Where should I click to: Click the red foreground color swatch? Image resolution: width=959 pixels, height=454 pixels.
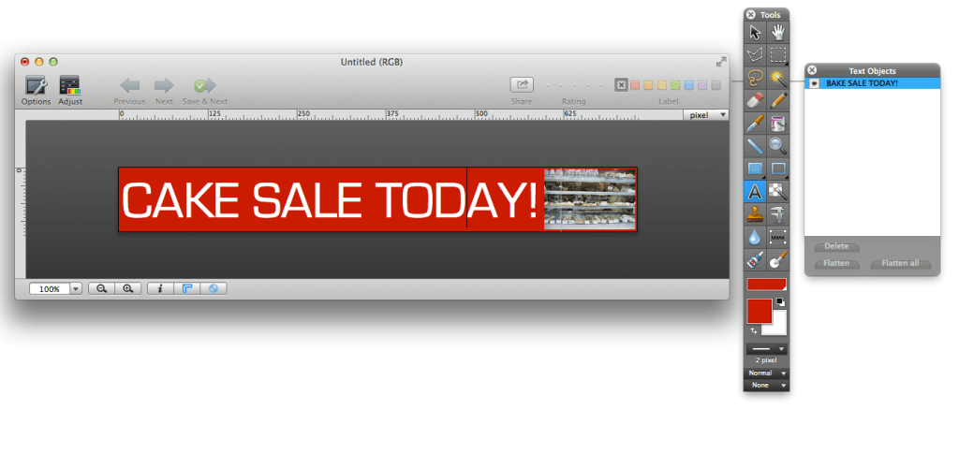click(x=757, y=311)
